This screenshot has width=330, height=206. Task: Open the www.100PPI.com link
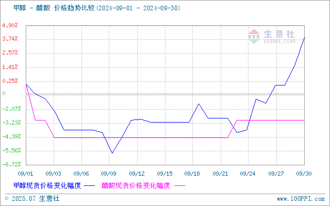(301, 199)
